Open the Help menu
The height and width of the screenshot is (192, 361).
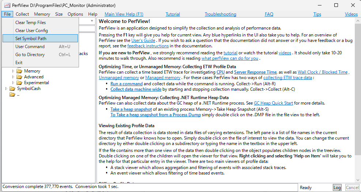(93, 14)
